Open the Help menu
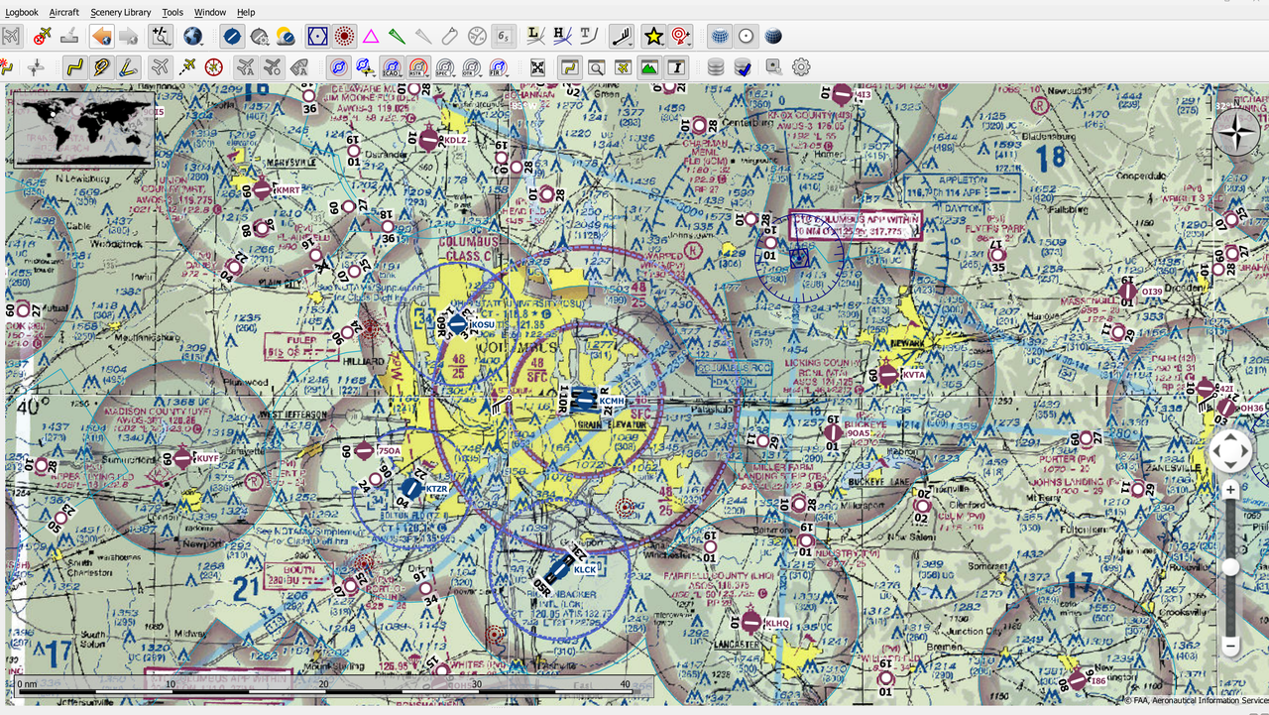Screen dimensions: 1269x715 pos(246,12)
